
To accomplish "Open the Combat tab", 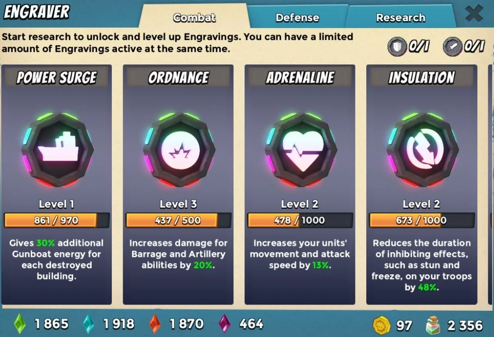I will 194,17.
